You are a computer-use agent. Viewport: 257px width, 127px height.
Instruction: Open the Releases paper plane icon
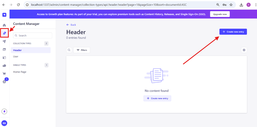click(x=4, y=42)
